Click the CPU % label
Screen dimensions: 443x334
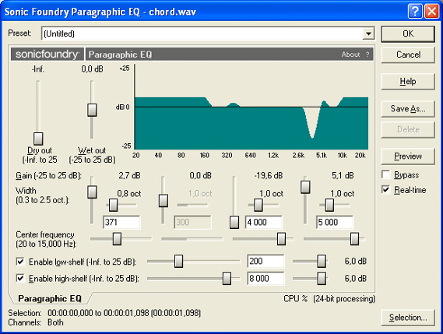296,299
